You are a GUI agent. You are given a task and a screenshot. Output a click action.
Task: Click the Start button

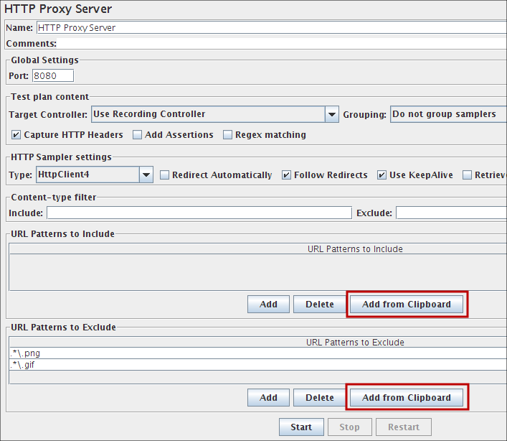point(301,427)
